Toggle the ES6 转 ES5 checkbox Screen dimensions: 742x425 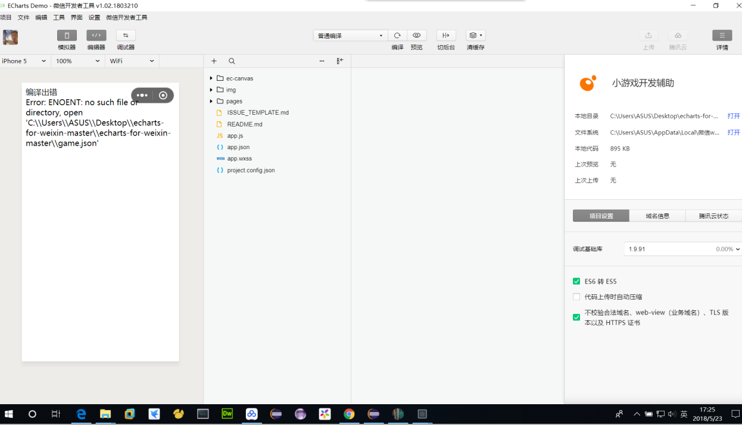576,282
